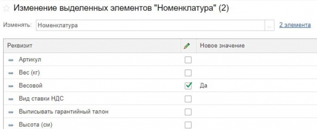This screenshot has height=129, width=317.
Task: Enable the Вес (кг) checkbox
Action: [x=188, y=73]
